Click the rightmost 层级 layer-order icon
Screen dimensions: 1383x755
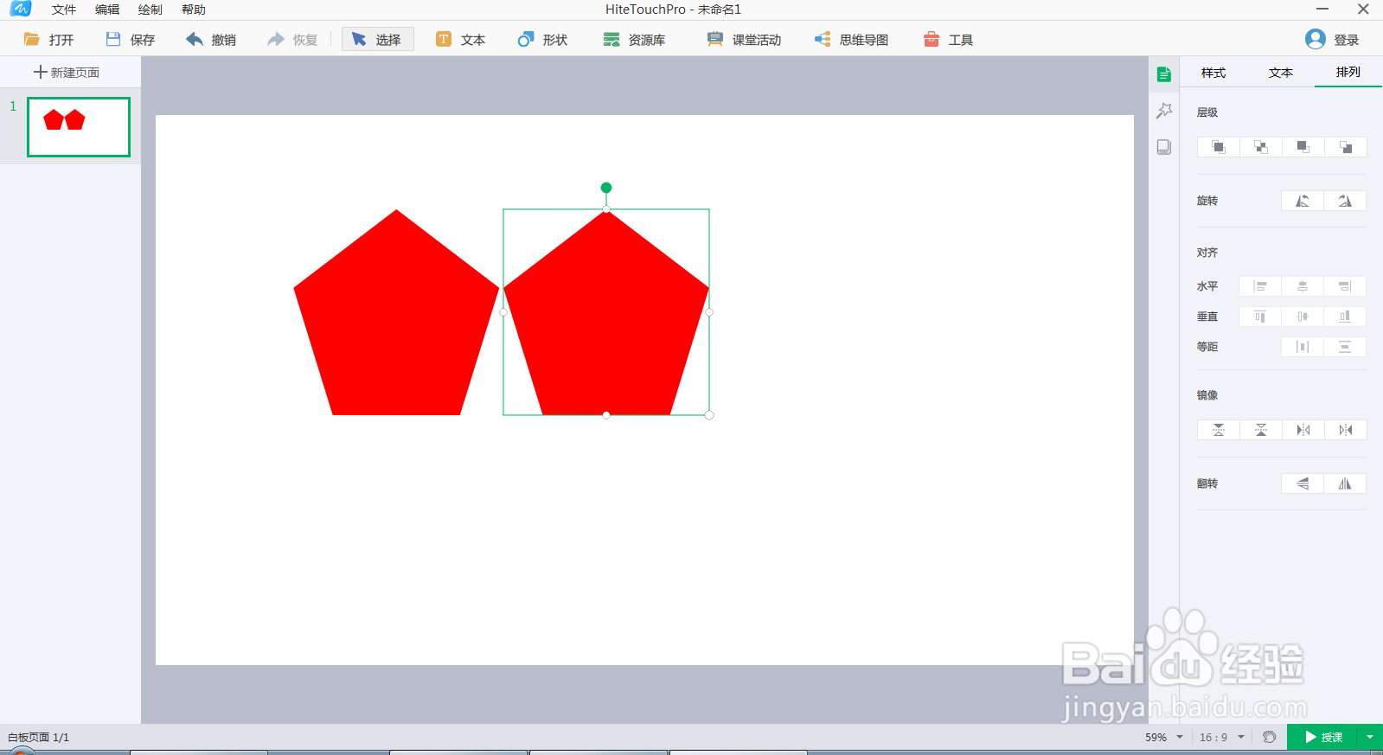click(1346, 147)
